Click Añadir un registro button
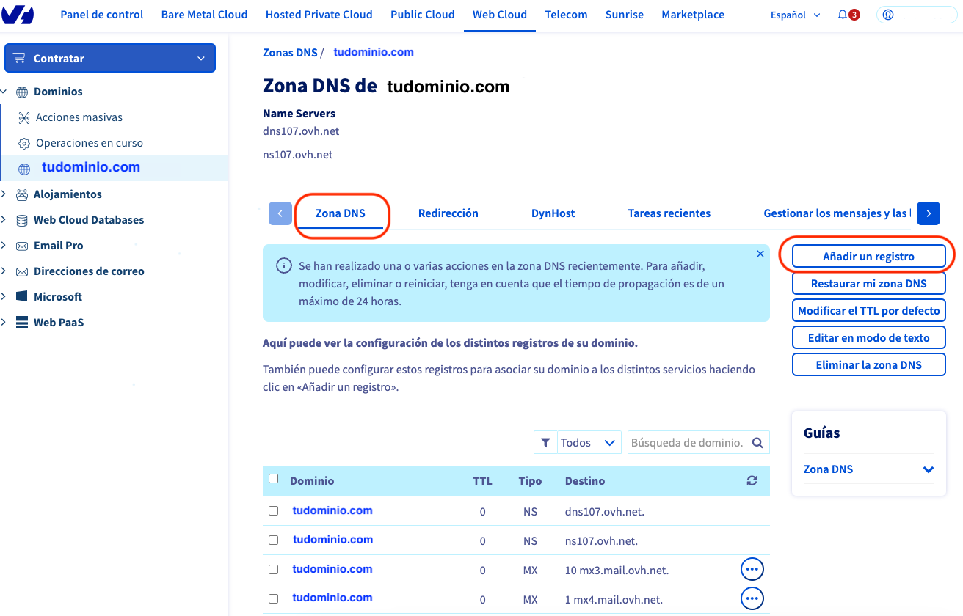 point(868,257)
